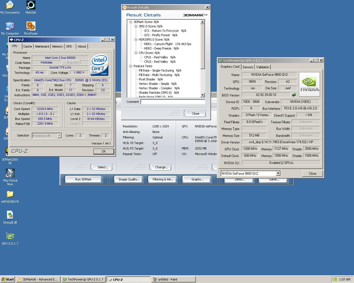
Task: Click the BIOS save chip icon in GPU-Z
Action: (x=294, y=95)
